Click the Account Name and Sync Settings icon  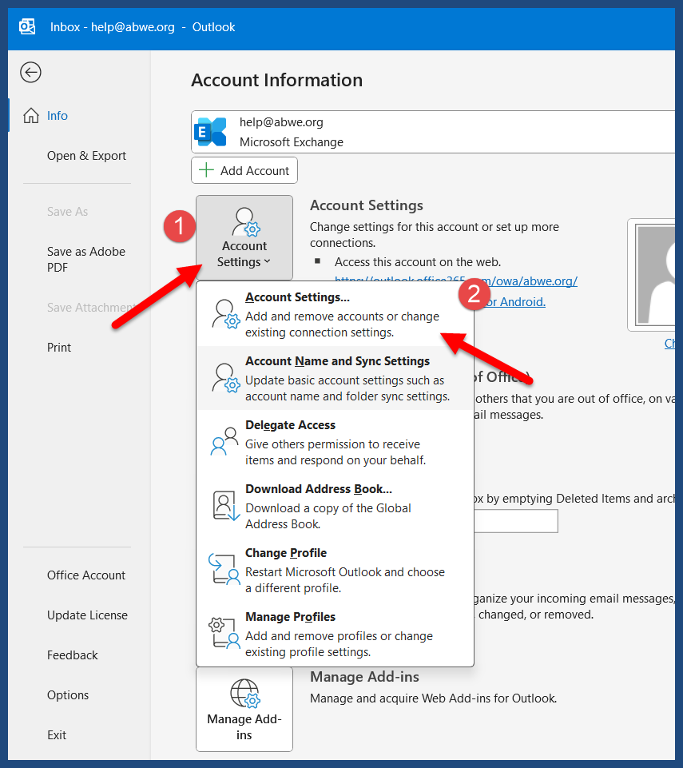(x=226, y=378)
